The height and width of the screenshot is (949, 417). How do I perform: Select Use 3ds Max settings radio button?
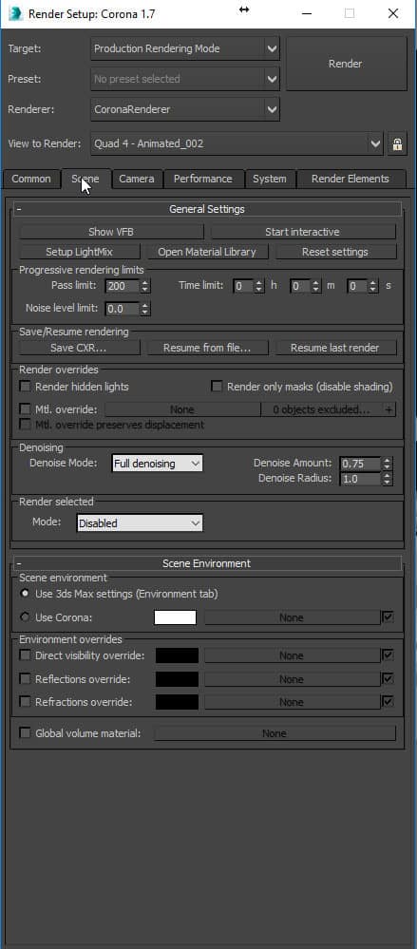click(x=25, y=595)
